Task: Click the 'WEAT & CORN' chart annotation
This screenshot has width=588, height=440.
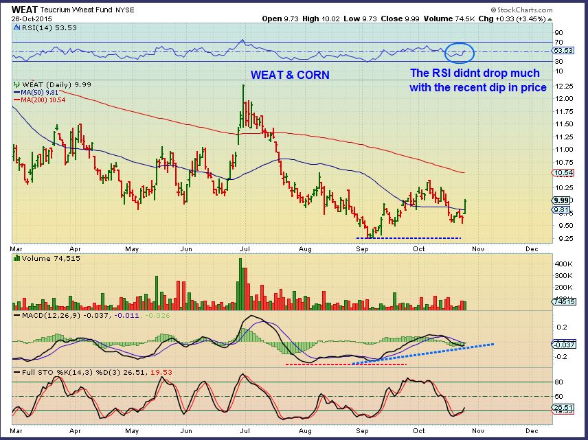Action: tap(290, 75)
